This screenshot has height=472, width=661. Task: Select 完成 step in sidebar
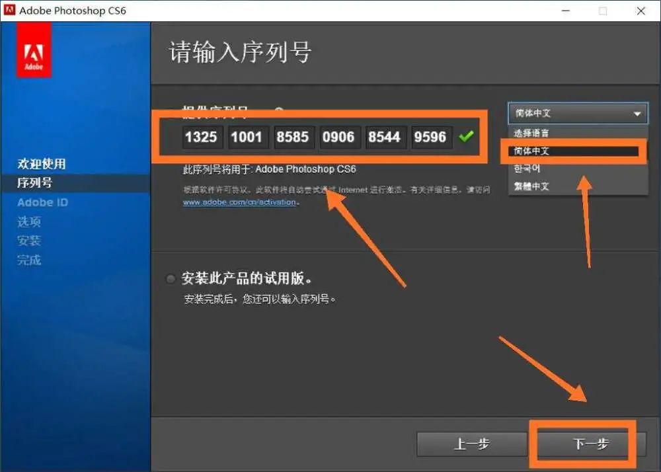tap(29, 260)
